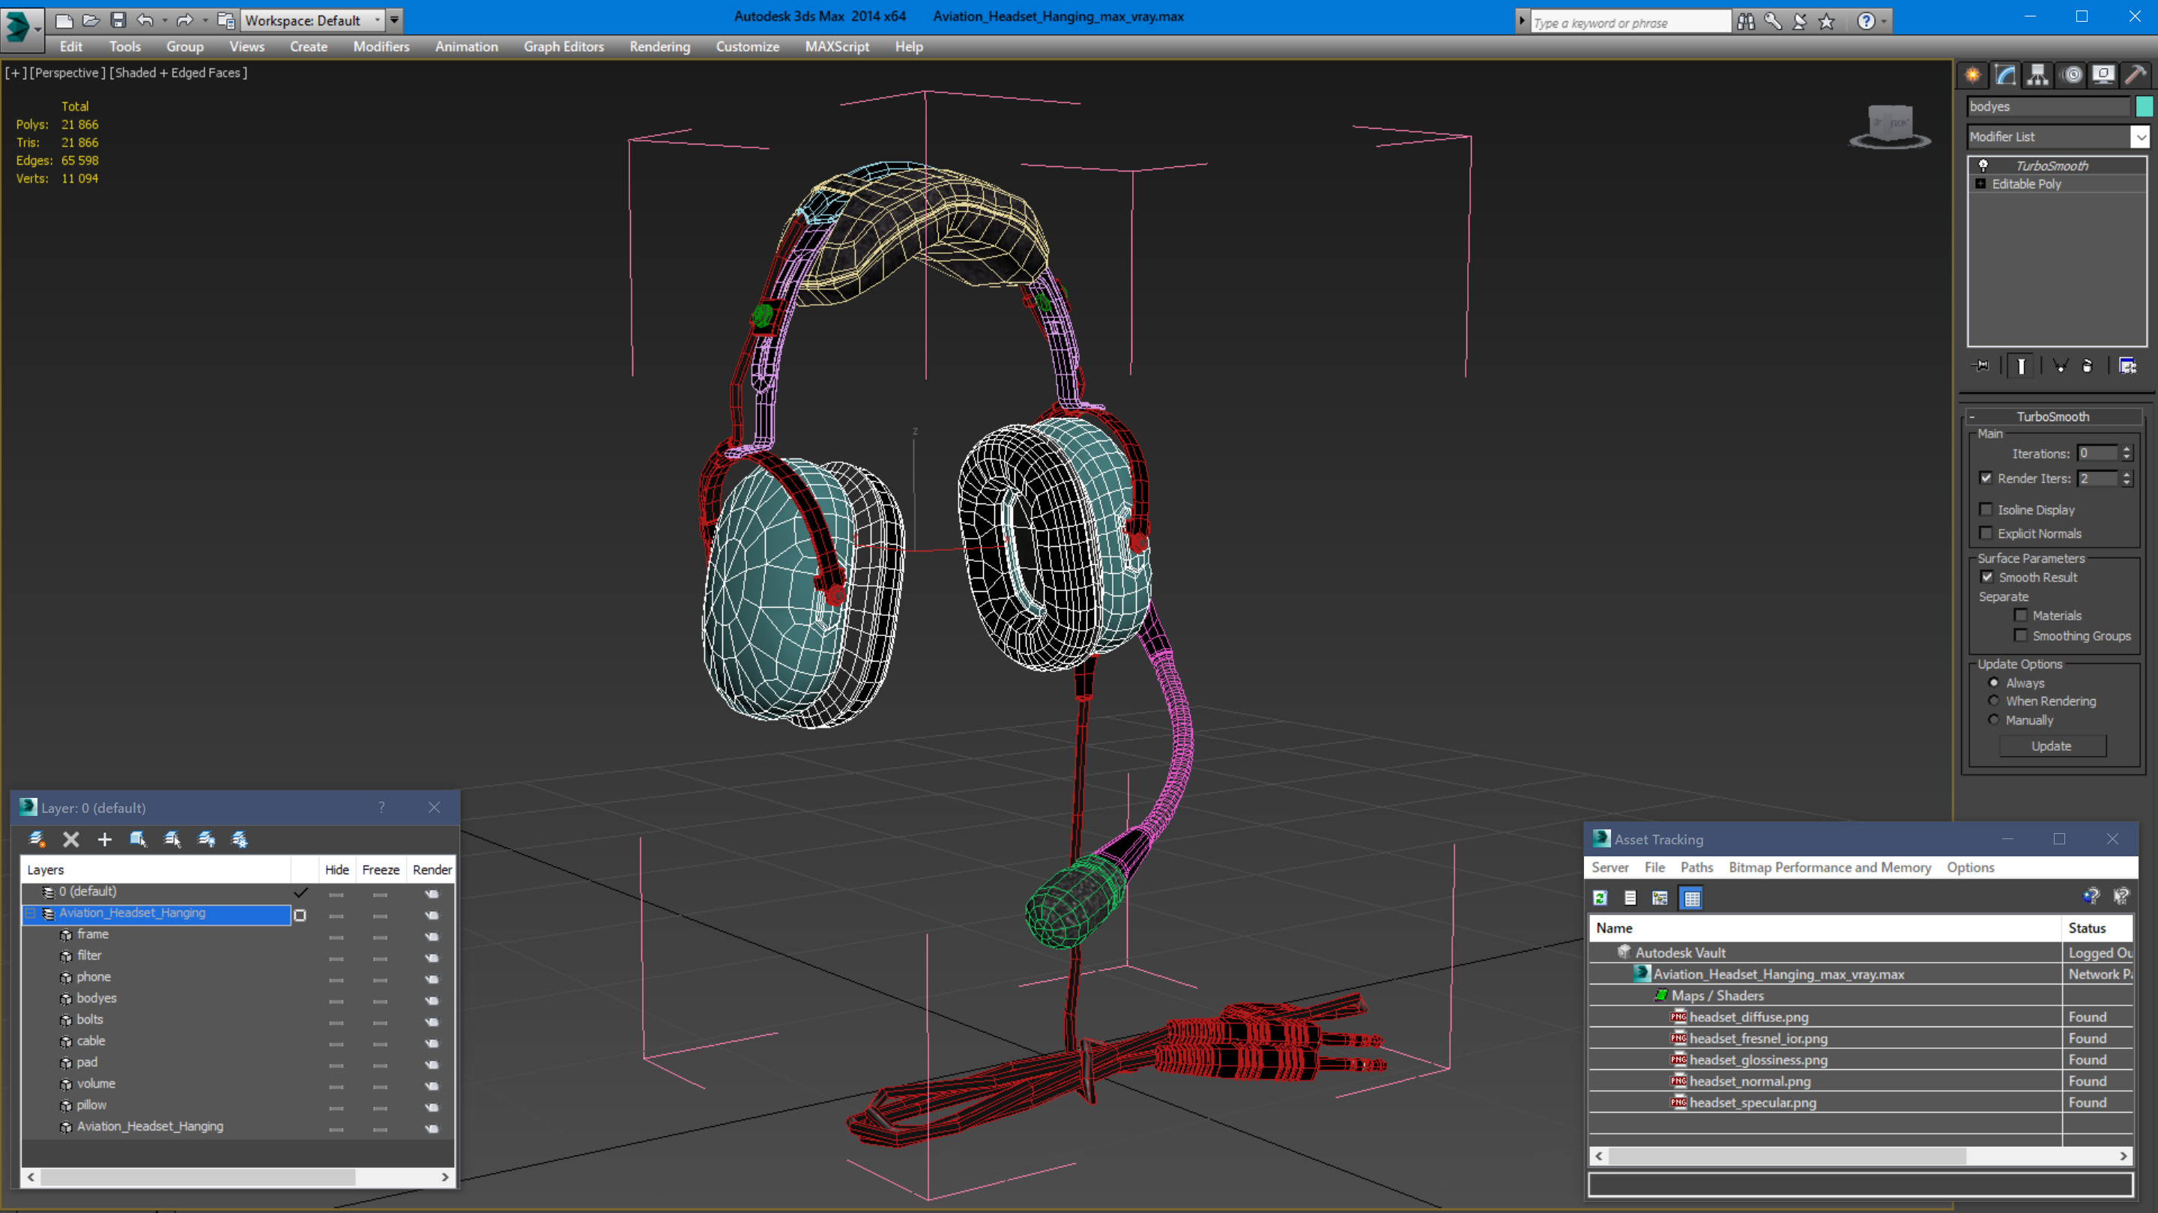Toggle Render Iters checkbox
The height and width of the screenshot is (1213, 2158).
(1986, 477)
